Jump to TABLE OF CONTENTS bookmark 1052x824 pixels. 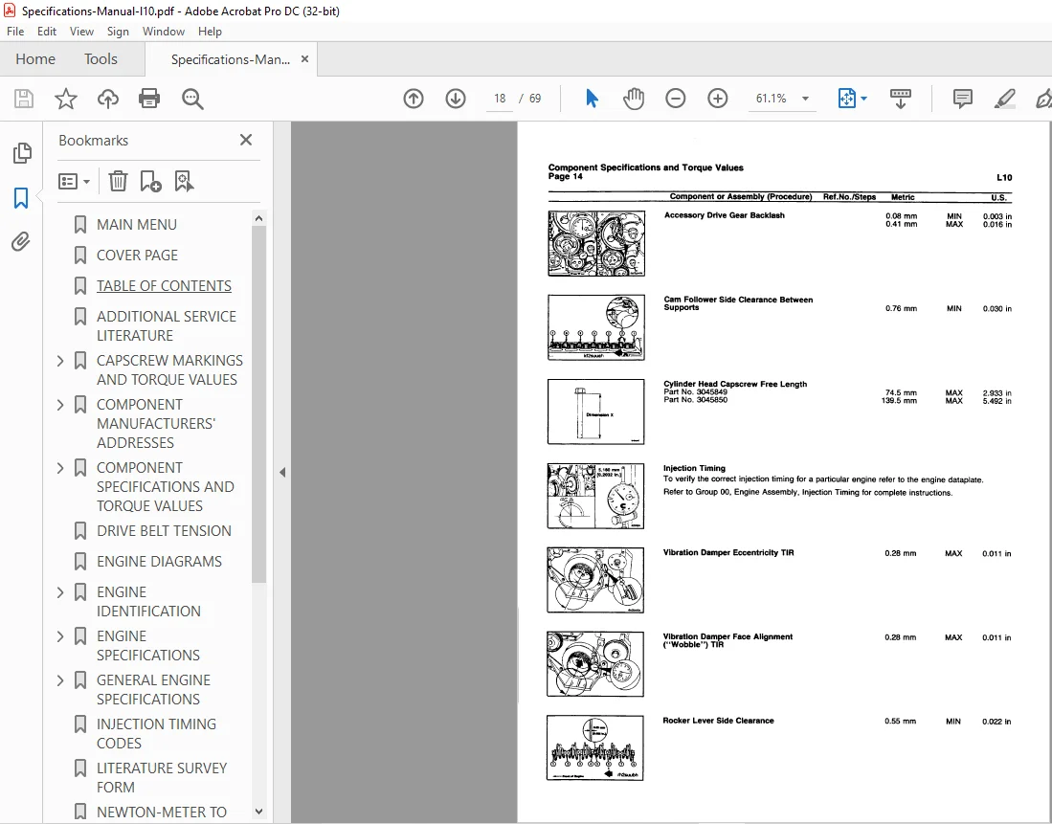point(164,286)
